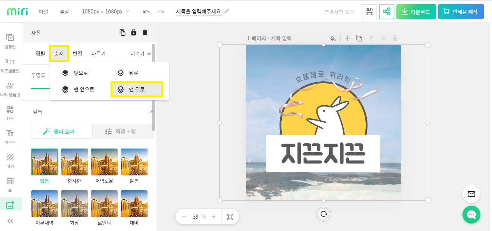The image size is (492, 231).
Task: Click the rotate handle below the canvas
Action: [324, 214]
